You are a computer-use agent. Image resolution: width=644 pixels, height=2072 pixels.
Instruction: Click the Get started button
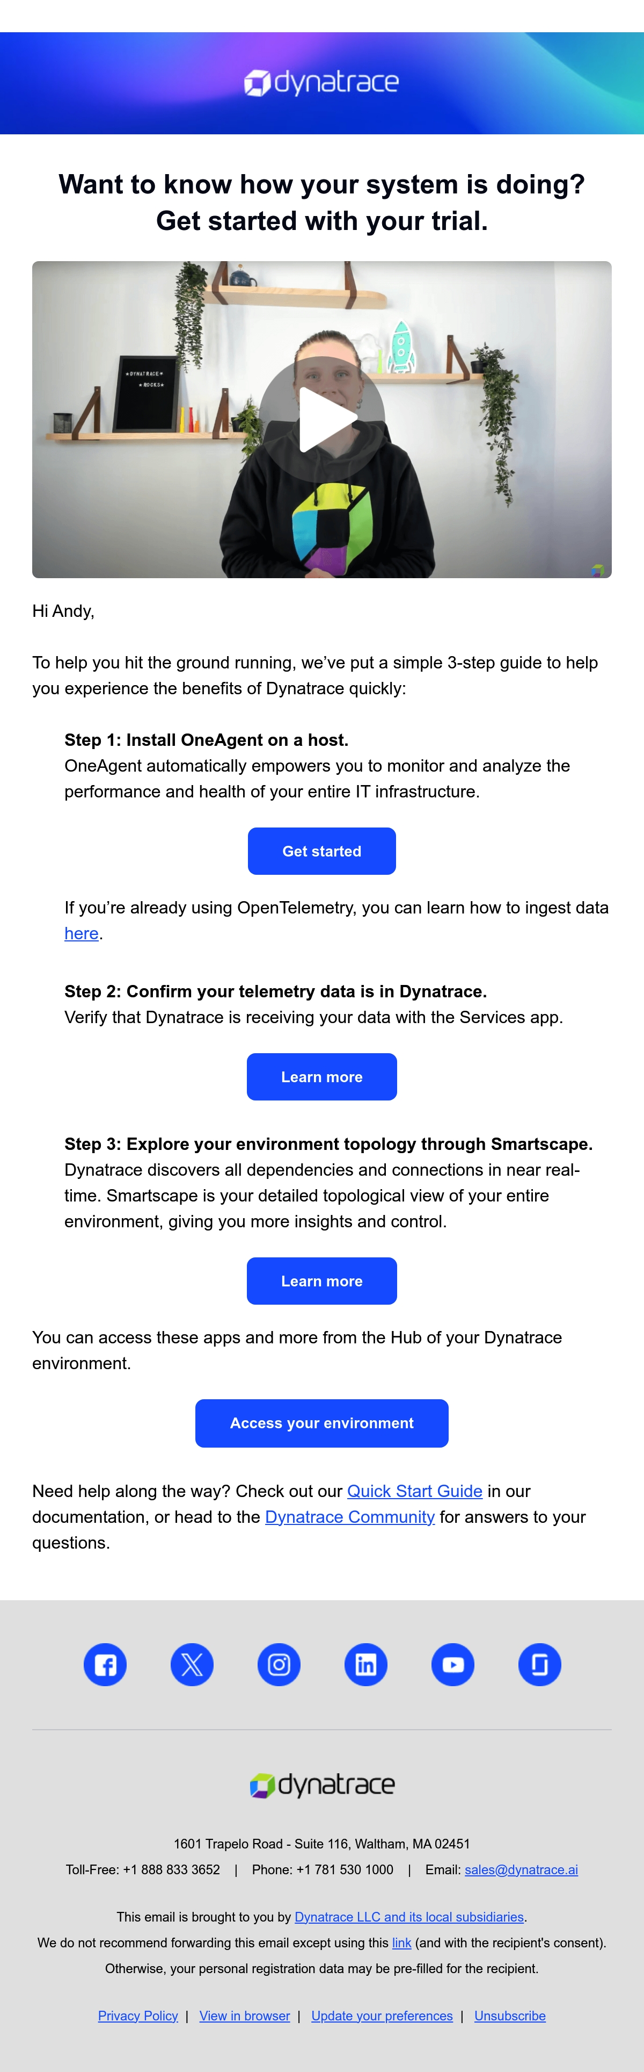click(322, 851)
